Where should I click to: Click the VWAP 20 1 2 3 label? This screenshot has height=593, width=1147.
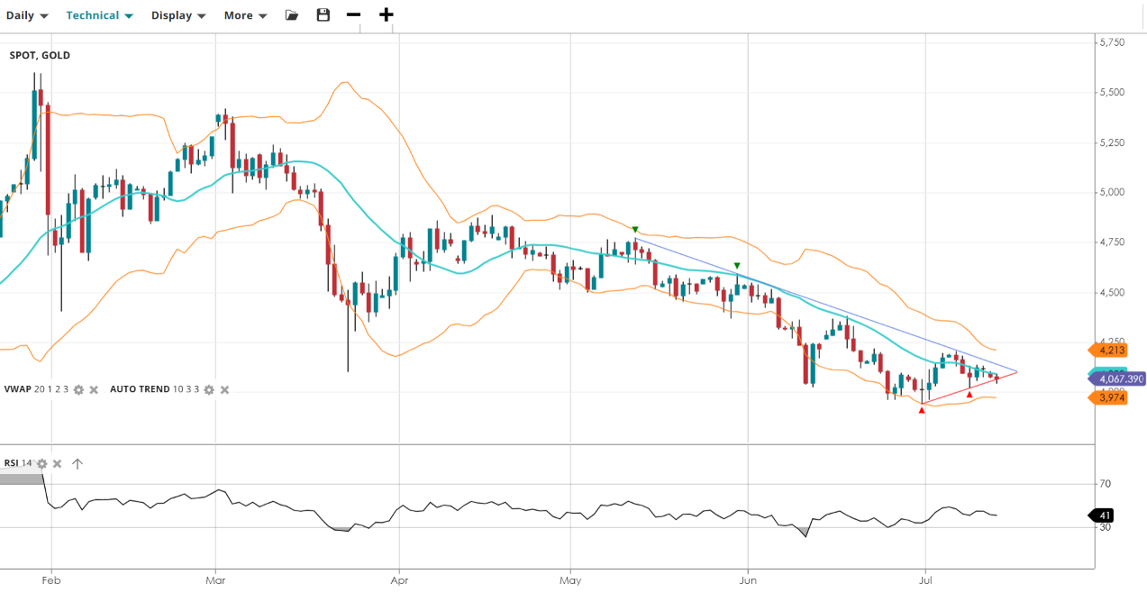click(36, 389)
